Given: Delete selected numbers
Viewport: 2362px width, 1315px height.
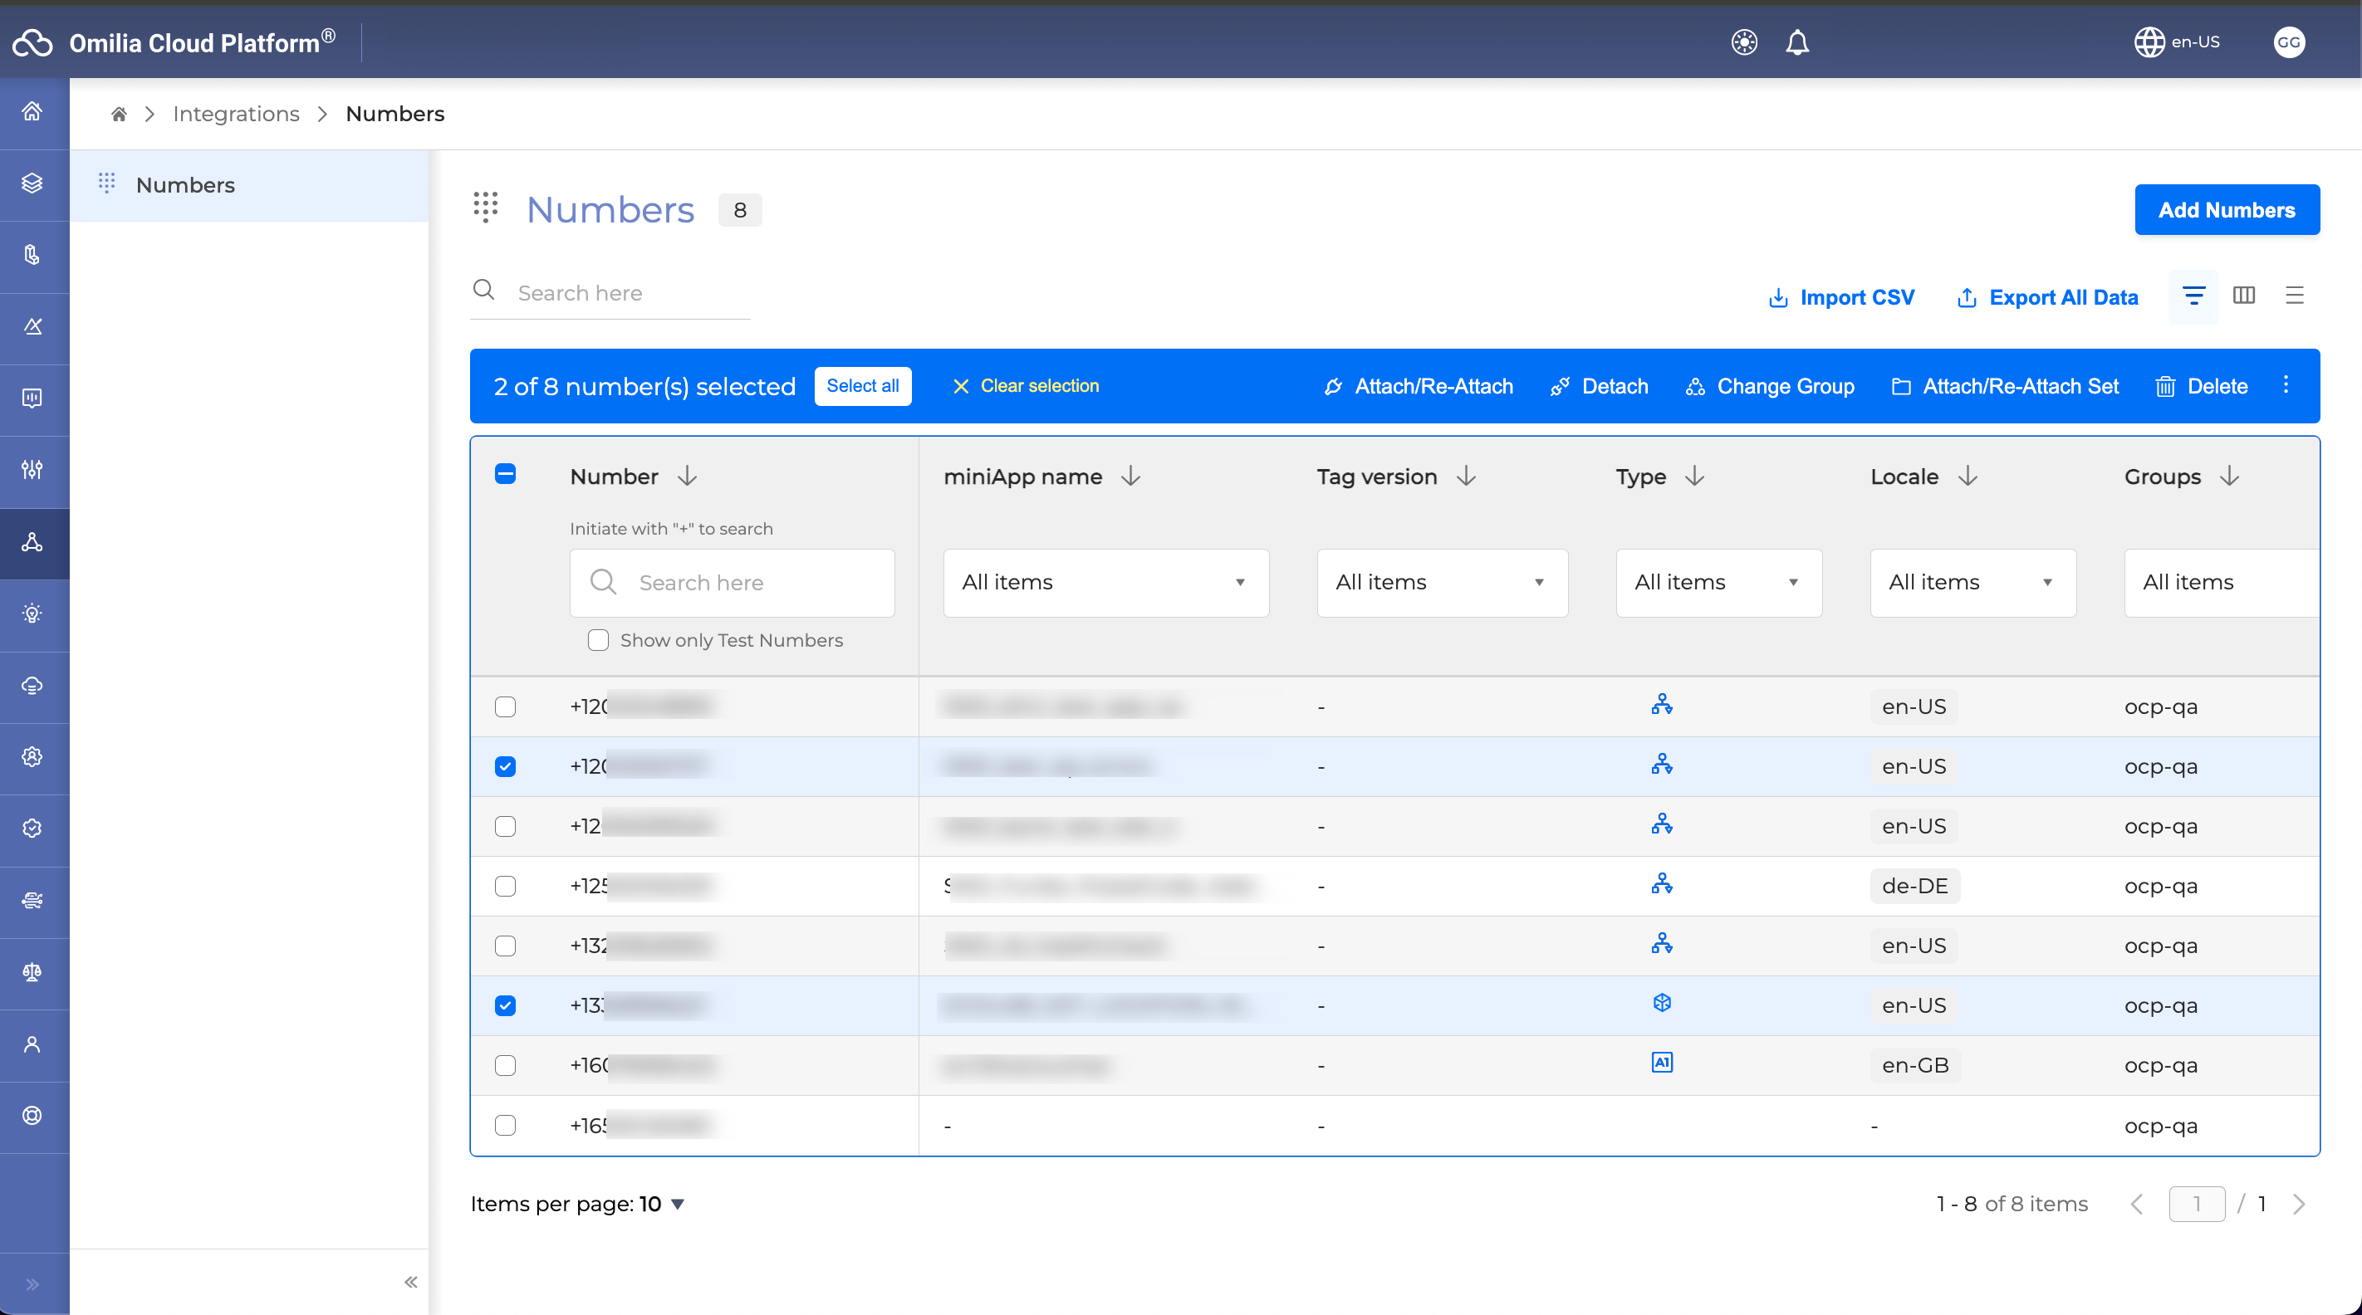Looking at the screenshot, I should coord(2201,386).
